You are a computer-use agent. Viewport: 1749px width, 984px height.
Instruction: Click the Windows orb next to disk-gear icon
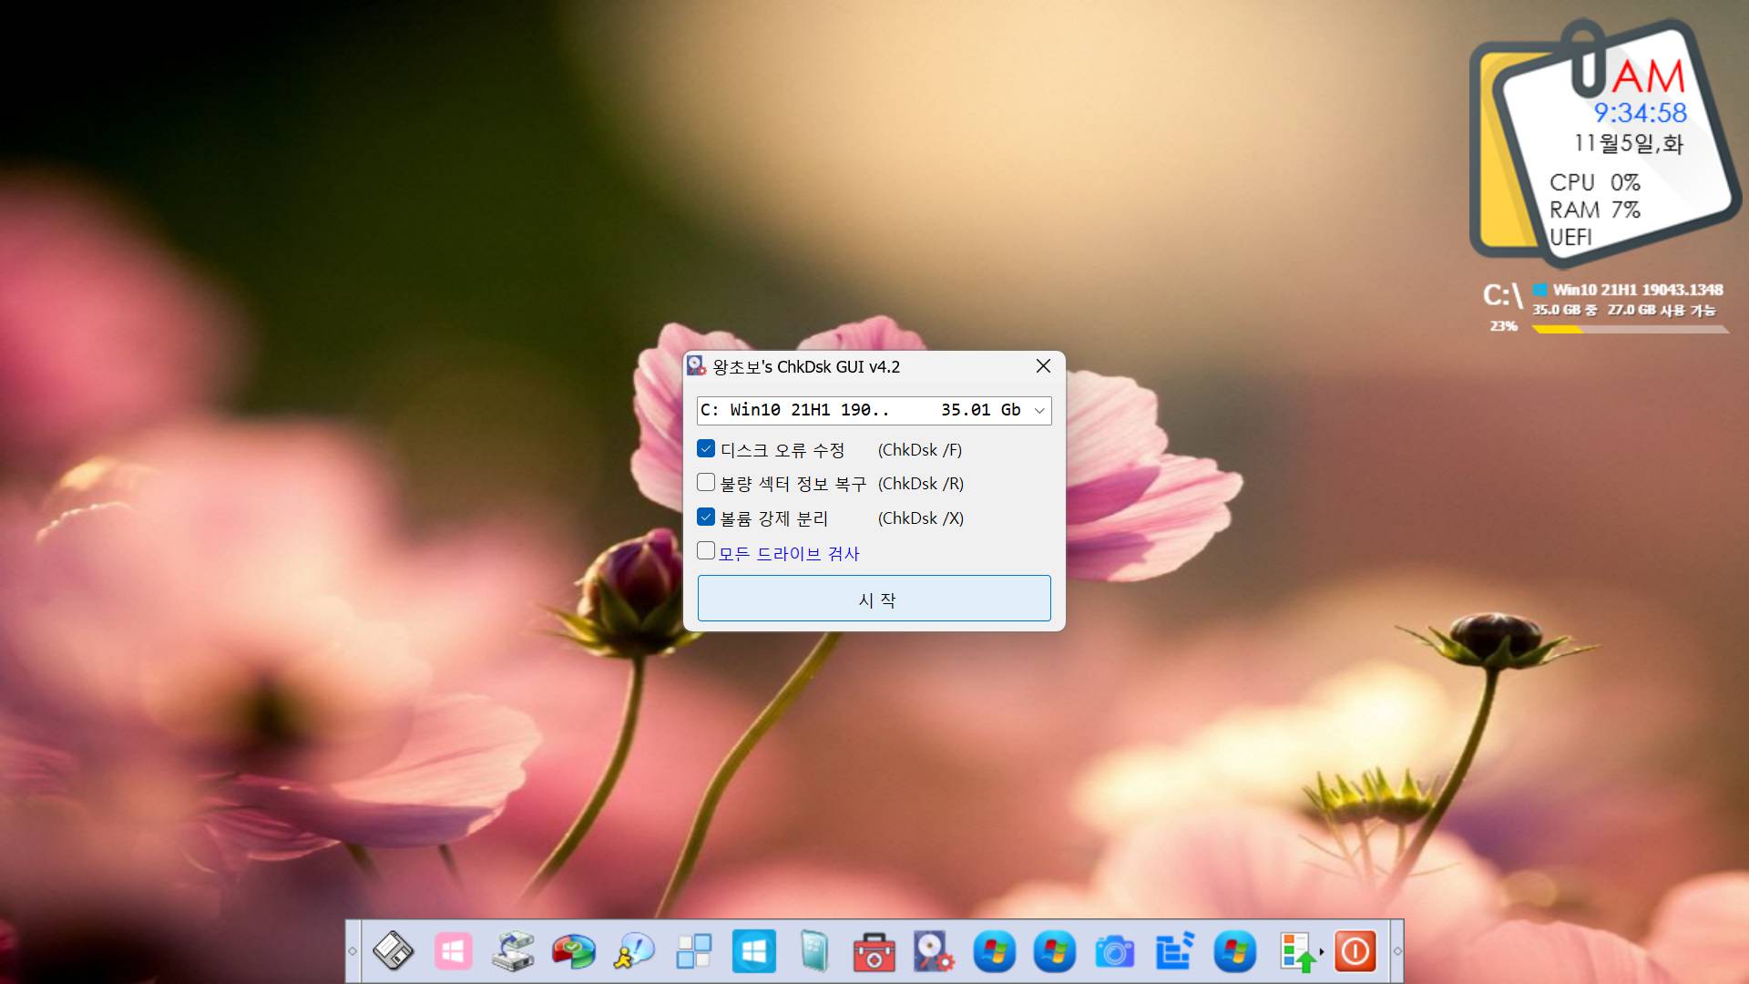(994, 952)
